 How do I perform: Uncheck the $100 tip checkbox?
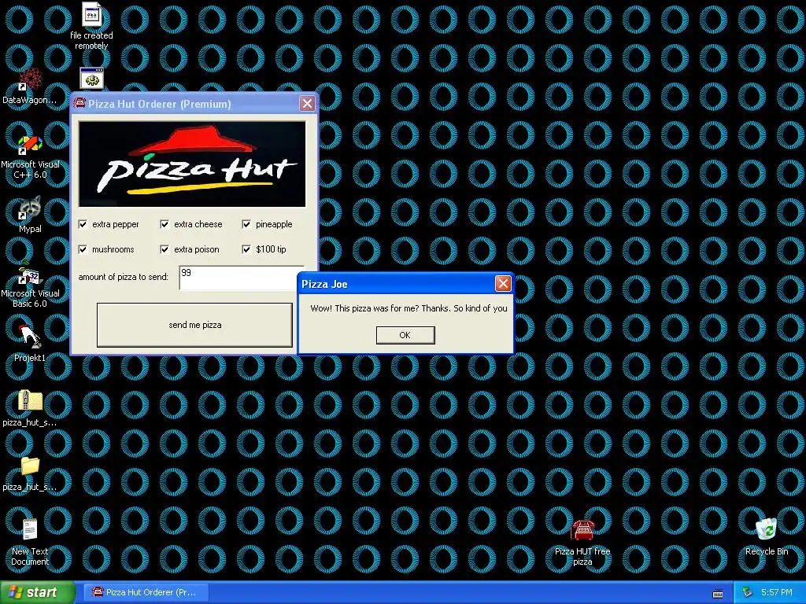tap(246, 249)
